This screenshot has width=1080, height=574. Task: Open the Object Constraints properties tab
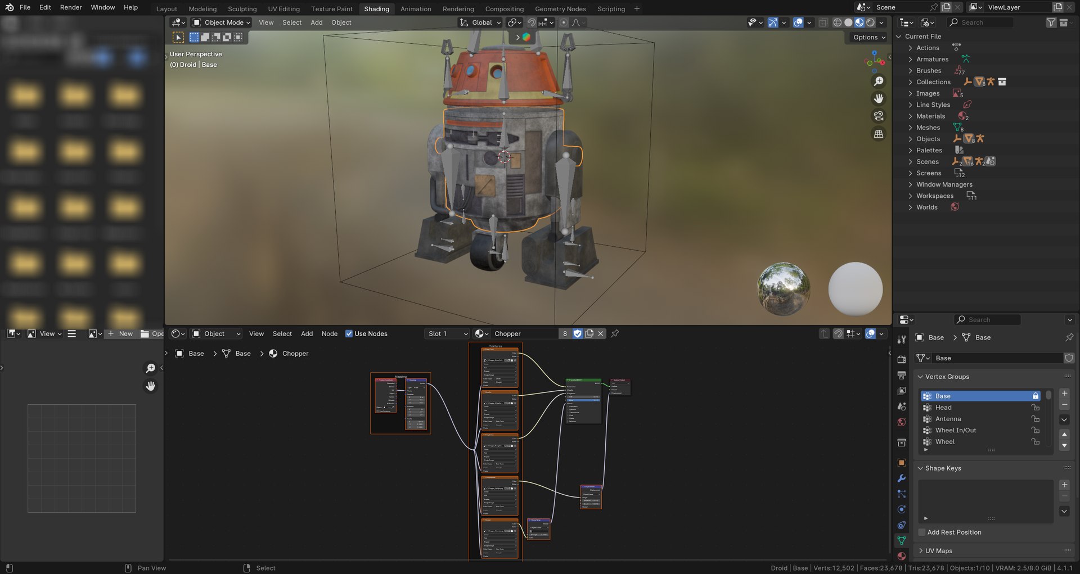click(902, 525)
